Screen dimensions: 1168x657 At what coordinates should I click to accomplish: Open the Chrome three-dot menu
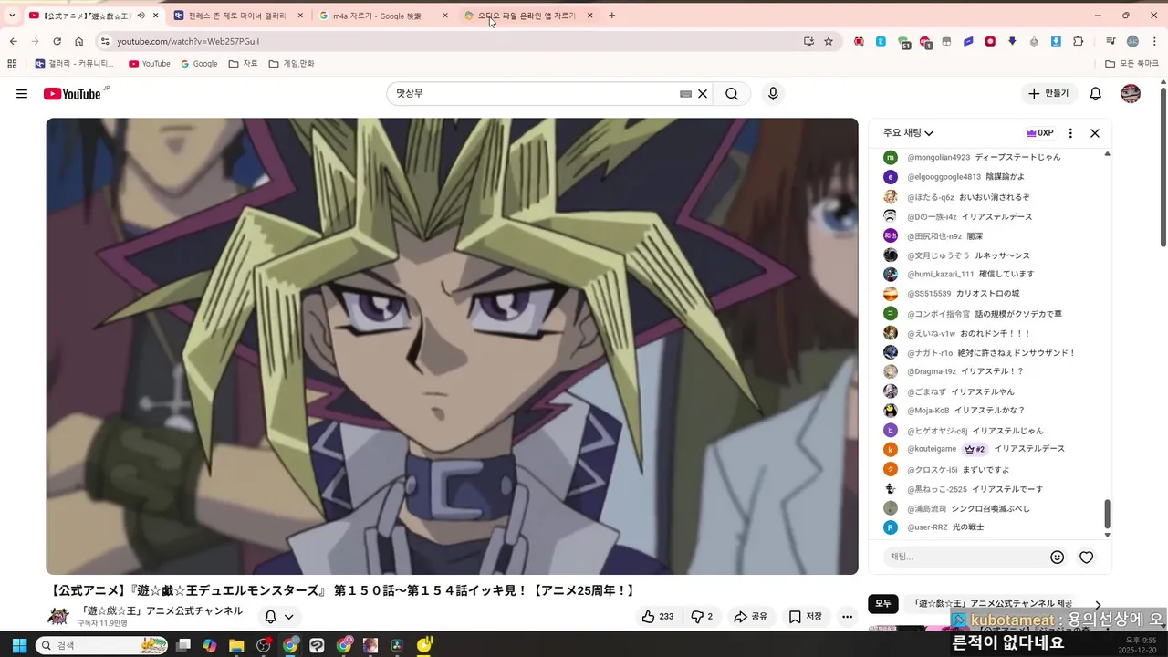tap(1155, 41)
